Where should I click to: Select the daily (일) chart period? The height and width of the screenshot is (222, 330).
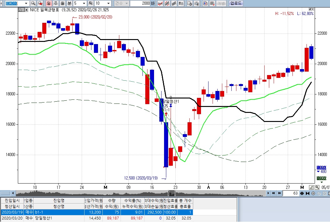tap(49, 3)
